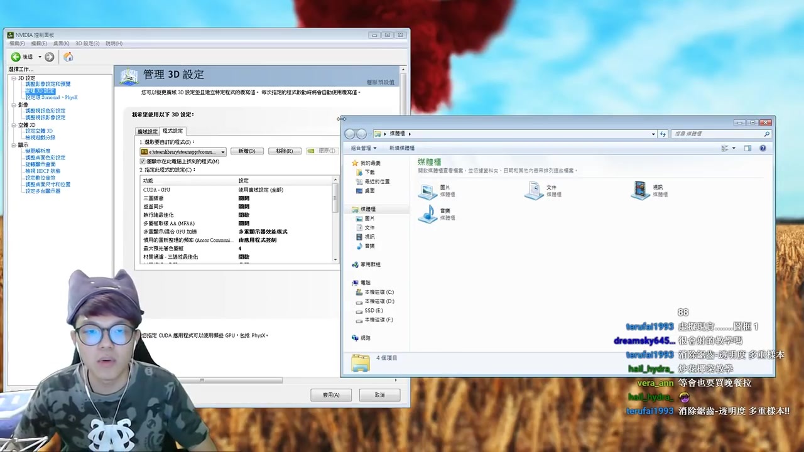The width and height of the screenshot is (804, 452).
Task: Open 變更解析度 tree item
Action: pos(38,151)
